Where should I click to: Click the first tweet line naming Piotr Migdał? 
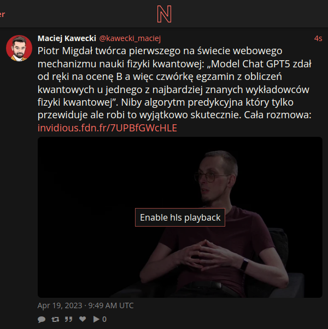pos(160,51)
